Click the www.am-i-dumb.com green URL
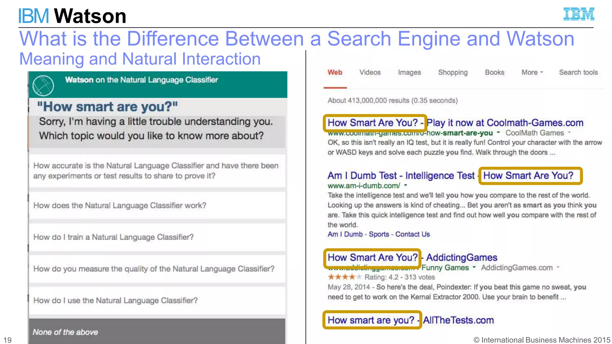 [x=364, y=186]
